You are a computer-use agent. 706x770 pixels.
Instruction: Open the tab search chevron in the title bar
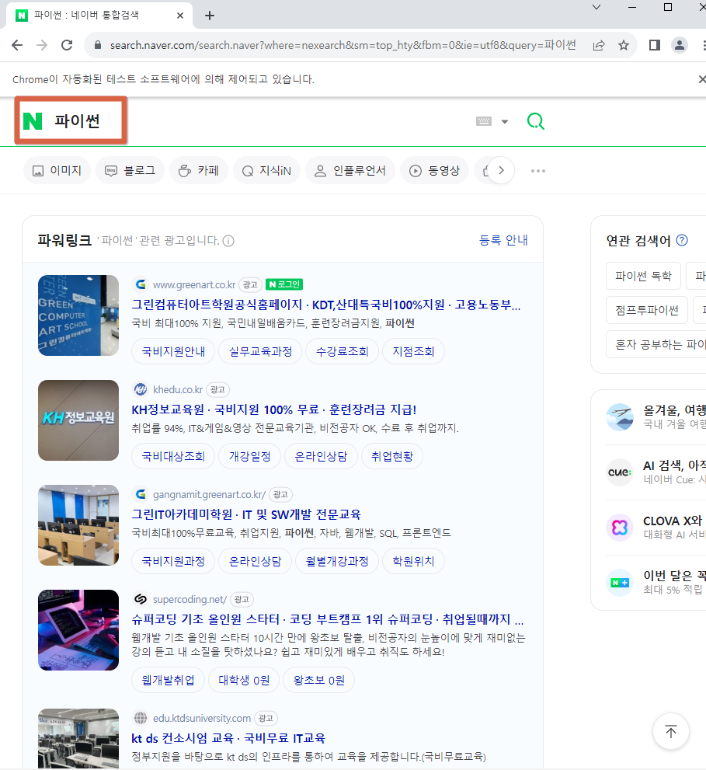click(x=596, y=7)
